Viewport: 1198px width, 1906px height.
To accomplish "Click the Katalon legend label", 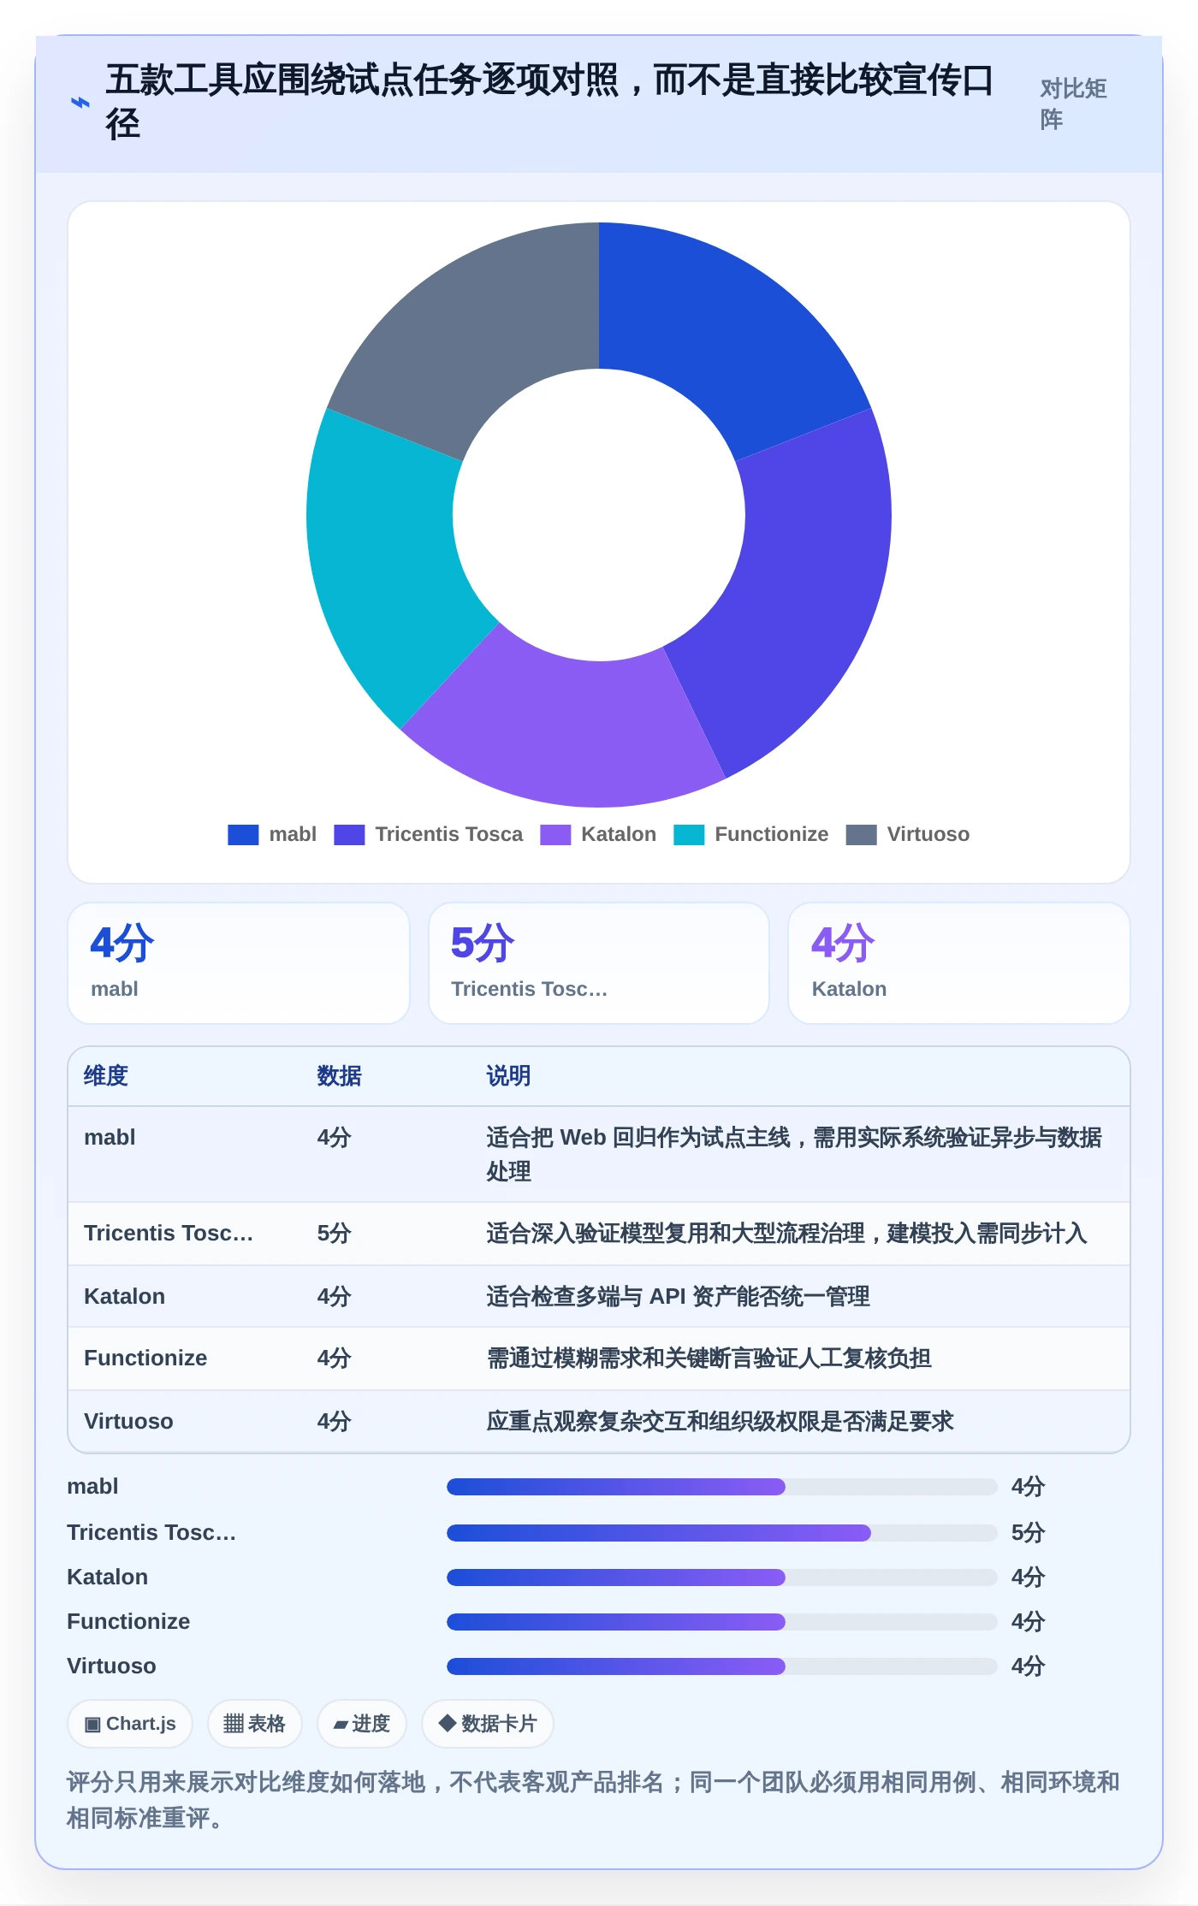I will (619, 834).
